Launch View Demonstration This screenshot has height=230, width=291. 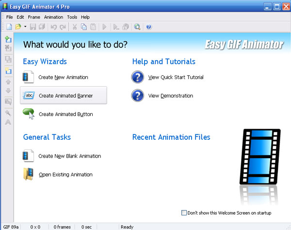[171, 96]
